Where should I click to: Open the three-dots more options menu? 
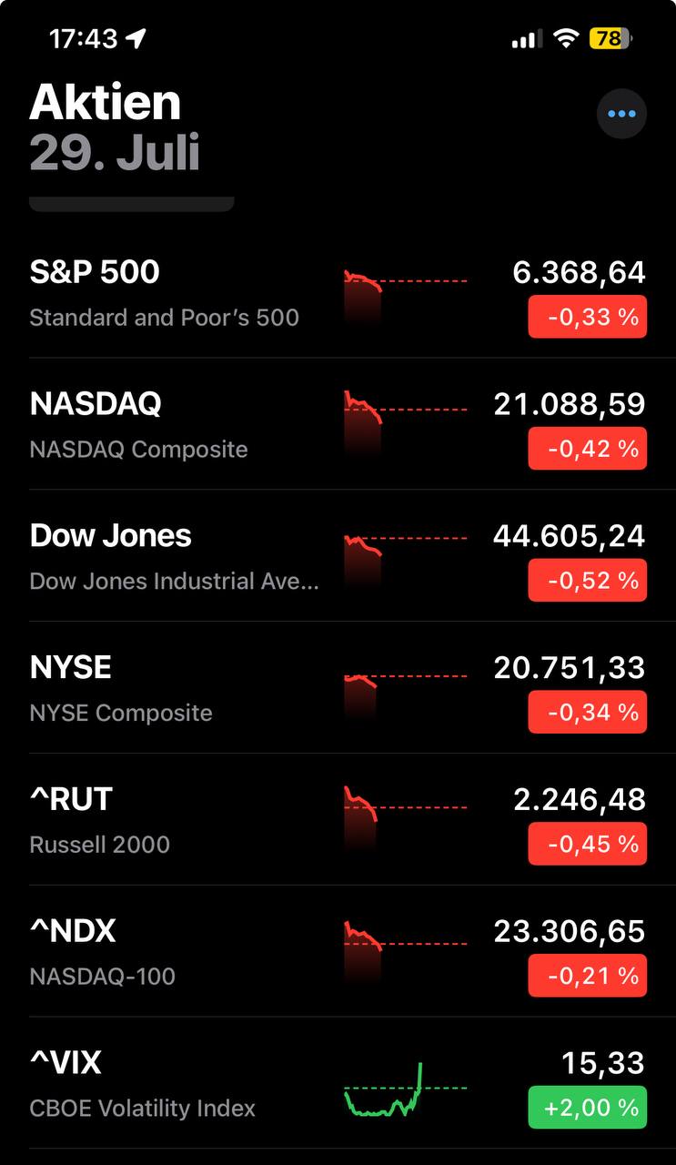pyautogui.click(x=621, y=115)
